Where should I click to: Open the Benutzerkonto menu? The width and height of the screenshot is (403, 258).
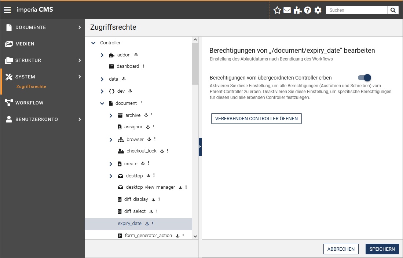(x=43, y=119)
